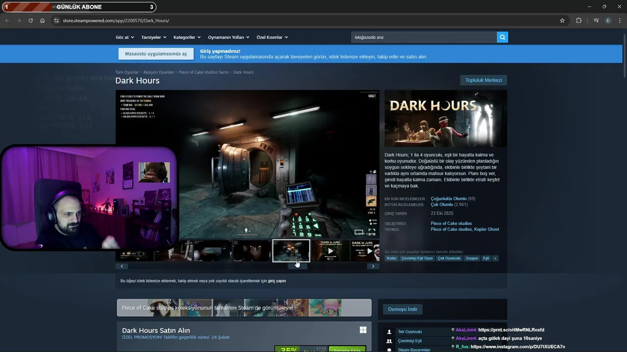Open the Chrome three-dot menu
627x352 pixels.
click(620, 21)
